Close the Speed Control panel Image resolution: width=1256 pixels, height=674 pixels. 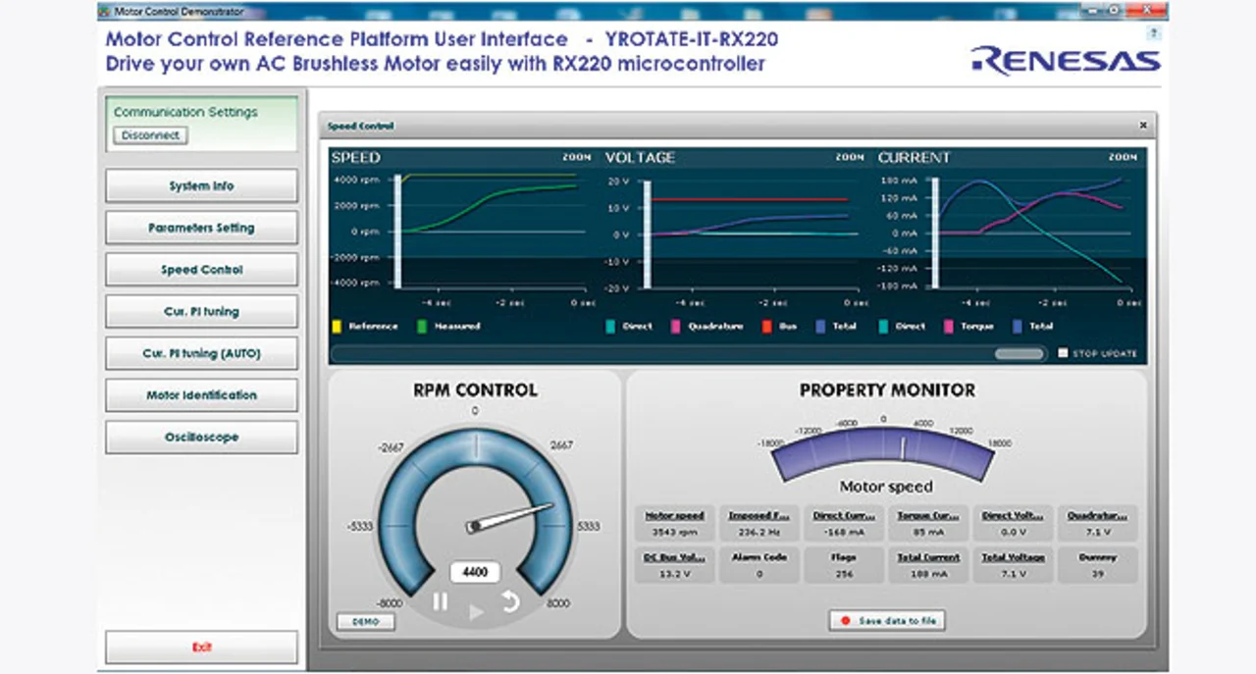coord(1143,126)
